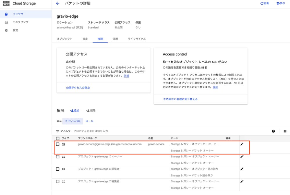The image size is (290, 195).
Task: Open the column display options icon
Action: tap(285, 131)
